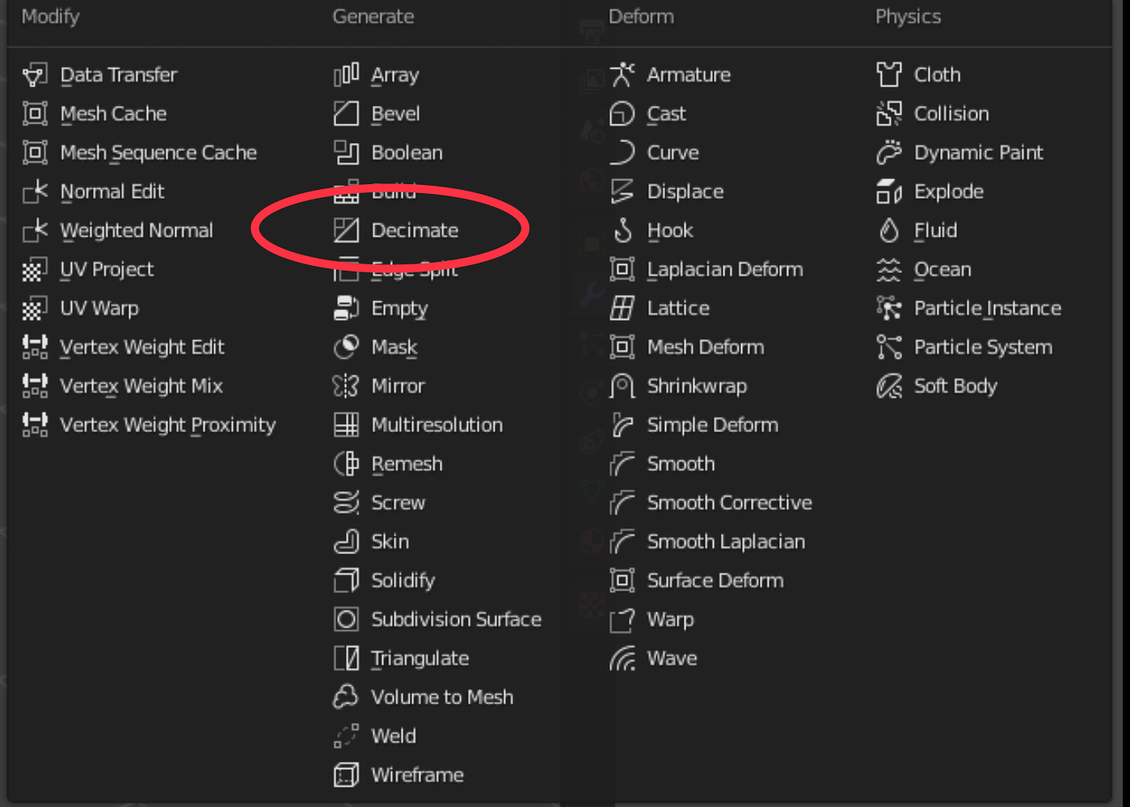Click the Lattice modifier icon

[x=622, y=309]
